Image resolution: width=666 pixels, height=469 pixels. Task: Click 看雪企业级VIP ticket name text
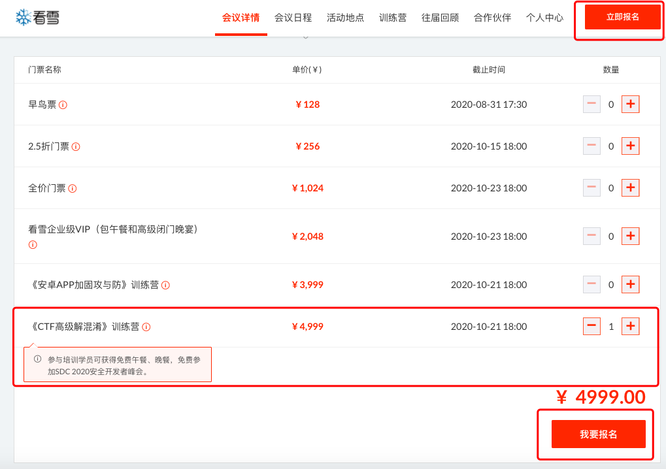[x=114, y=230]
